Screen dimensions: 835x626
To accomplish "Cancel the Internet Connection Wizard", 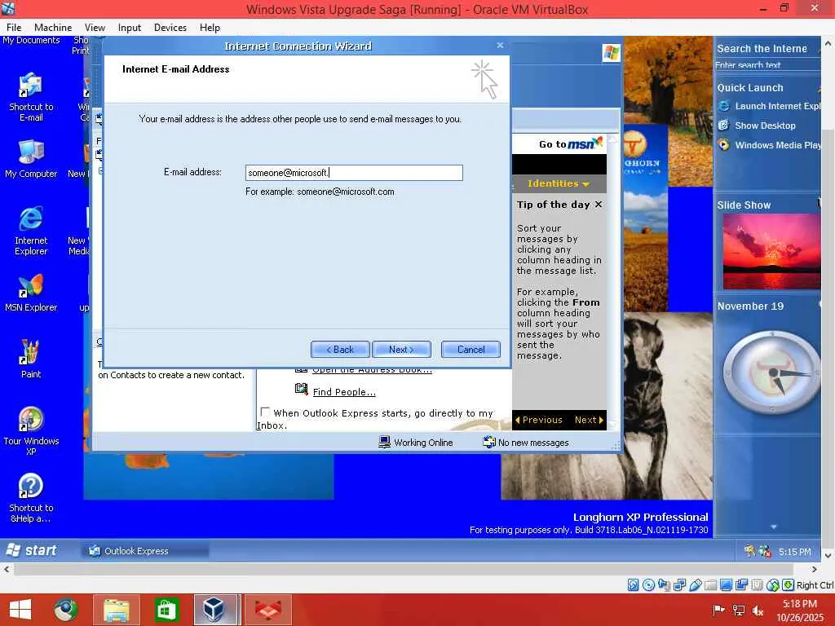I will (x=471, y=349).
